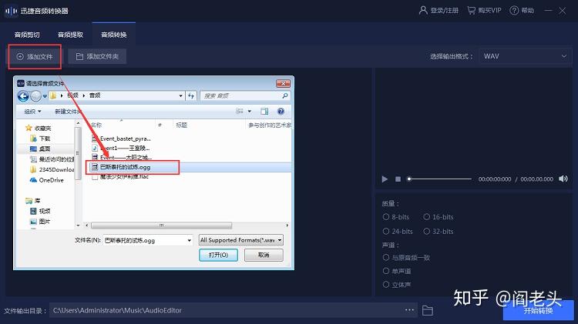Click the three-dots browse output path button
The image size is (578, 324).
click(x=409, y=310)
